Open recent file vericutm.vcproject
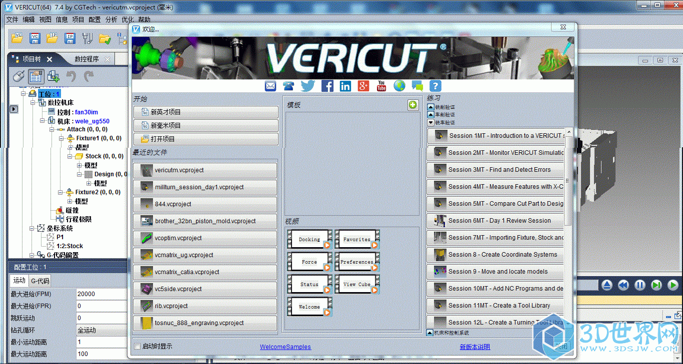Image resolution: width=683 pixels, height=364 pixels. pos(205,170)
